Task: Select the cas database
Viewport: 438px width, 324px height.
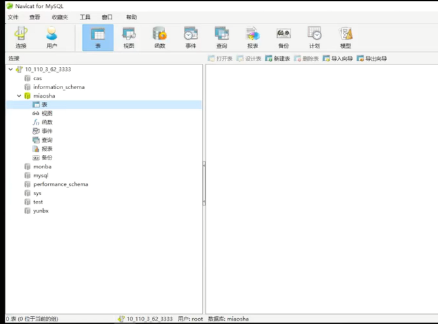Action: pos(37,78)
